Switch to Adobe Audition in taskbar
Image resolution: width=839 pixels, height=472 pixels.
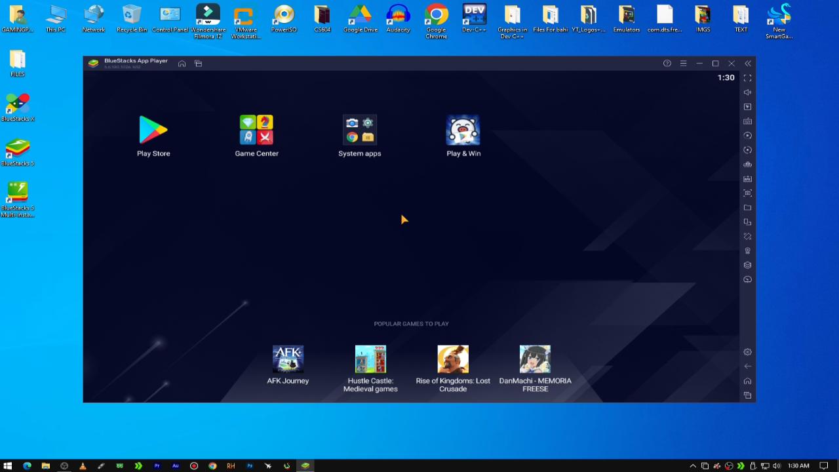pos(175,465)
